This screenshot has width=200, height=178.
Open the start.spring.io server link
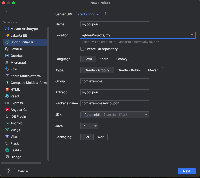pos(88,14)
